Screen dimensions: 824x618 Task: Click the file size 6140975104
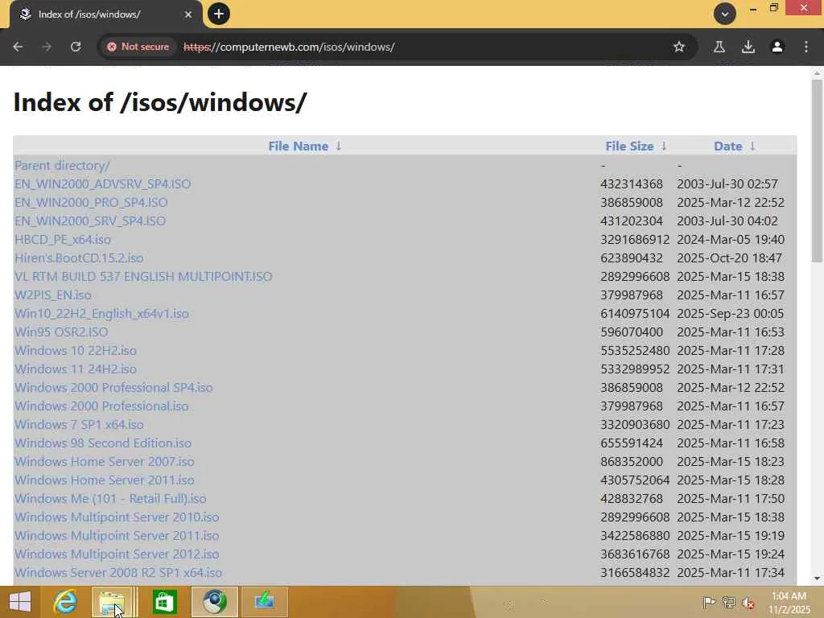tap(635, 314)
